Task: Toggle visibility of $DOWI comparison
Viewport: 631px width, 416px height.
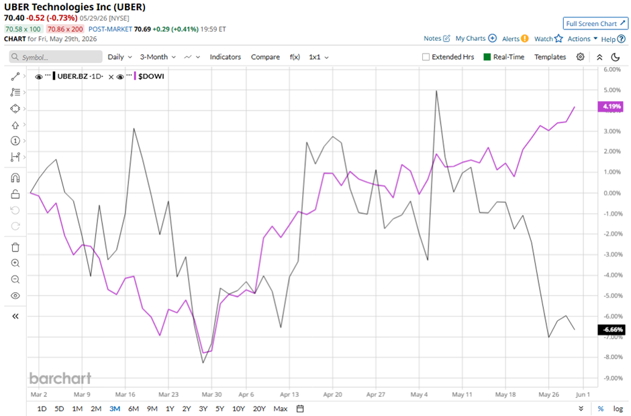Action: tap(120, 76)
